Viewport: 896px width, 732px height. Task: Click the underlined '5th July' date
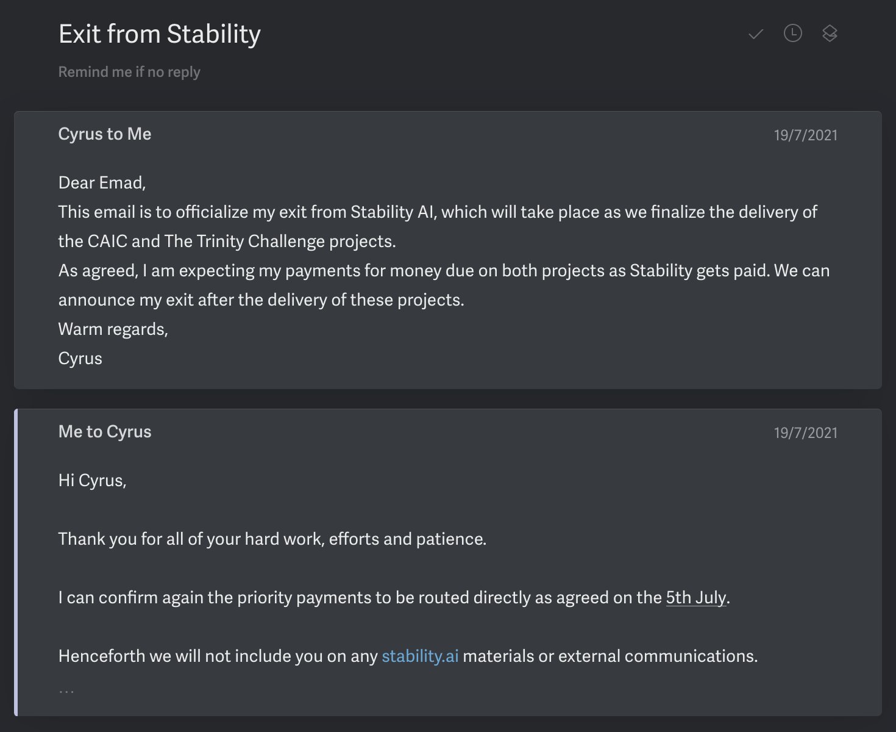click(x=696, y=597)
